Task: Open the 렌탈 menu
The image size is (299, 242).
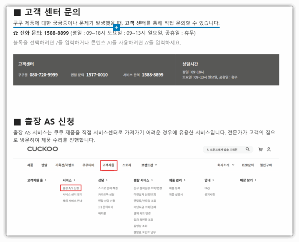Action: 44,165
